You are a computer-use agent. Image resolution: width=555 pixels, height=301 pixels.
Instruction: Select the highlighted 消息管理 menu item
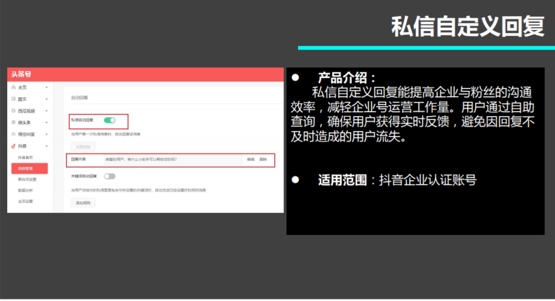(29, 168)
